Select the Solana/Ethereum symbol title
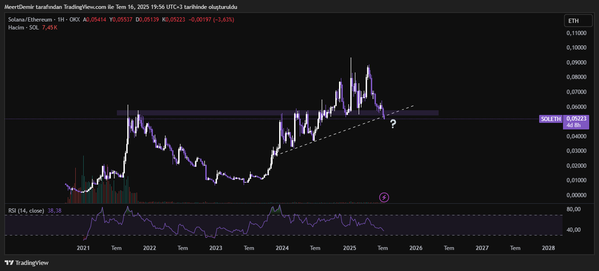Screen dimensions: 599x271 click(x=30, y=19)
